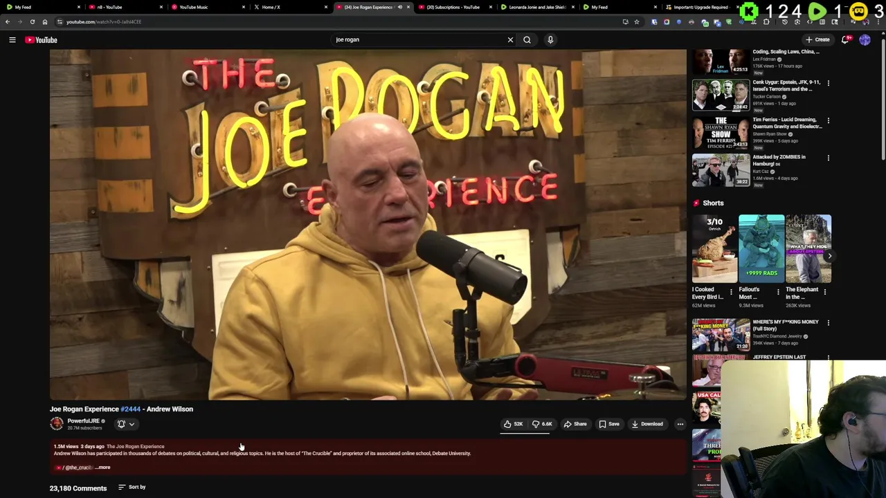Open the 'Tucker Carlson' channel name
Screen dimensions: 886x498
point(768,97)
